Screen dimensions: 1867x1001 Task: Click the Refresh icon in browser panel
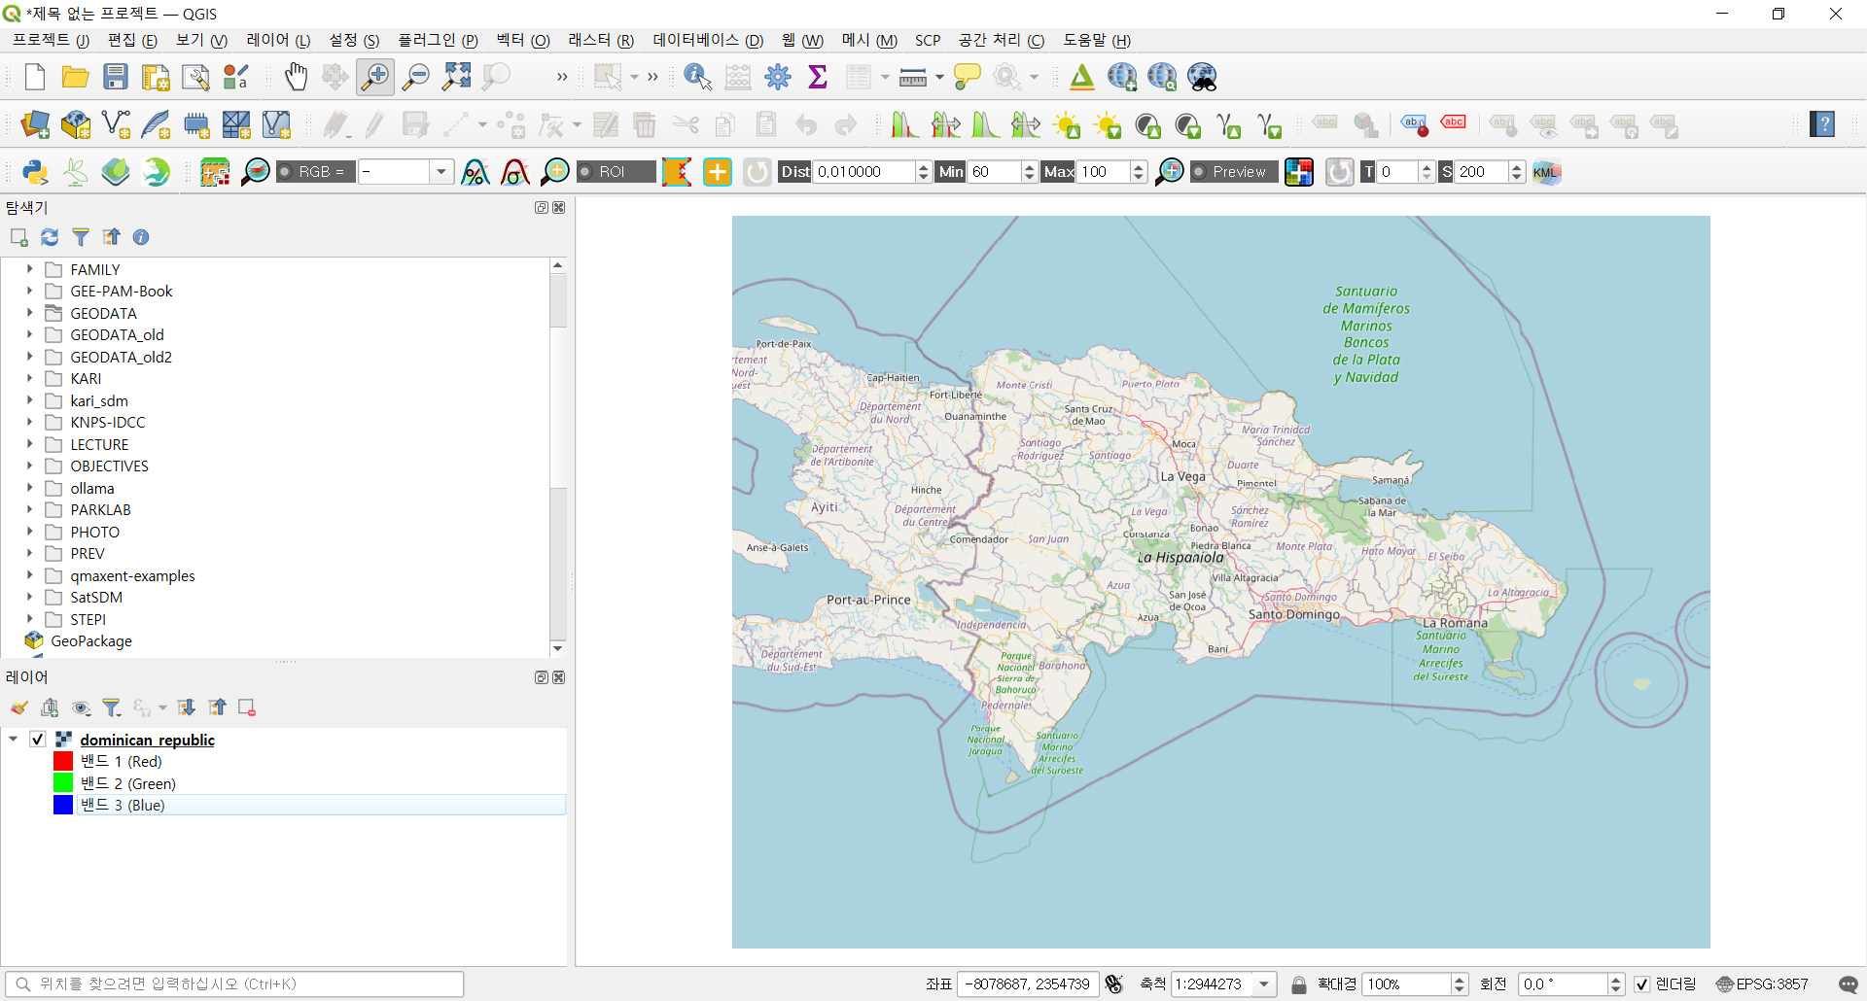tap(50, 237)
